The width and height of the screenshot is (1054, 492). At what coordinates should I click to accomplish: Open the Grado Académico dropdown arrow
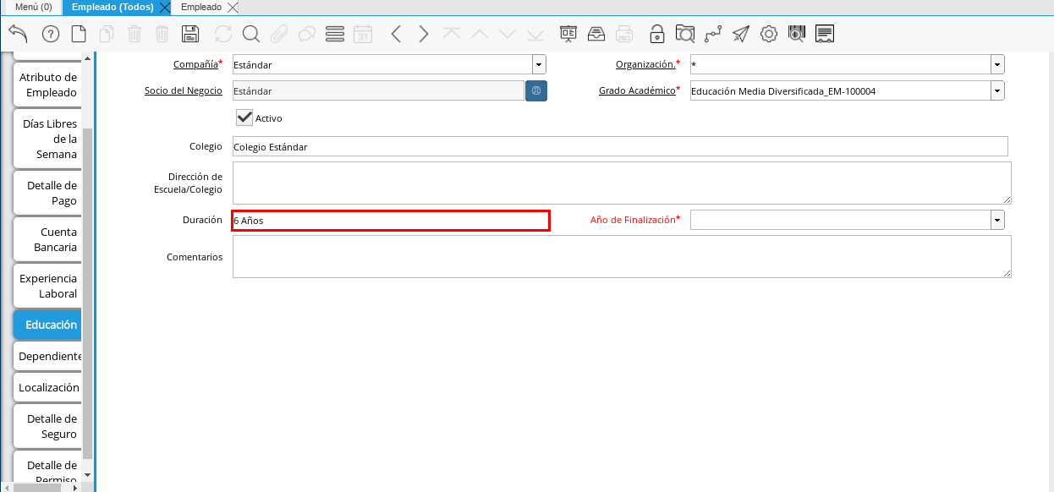coord(998,90)
